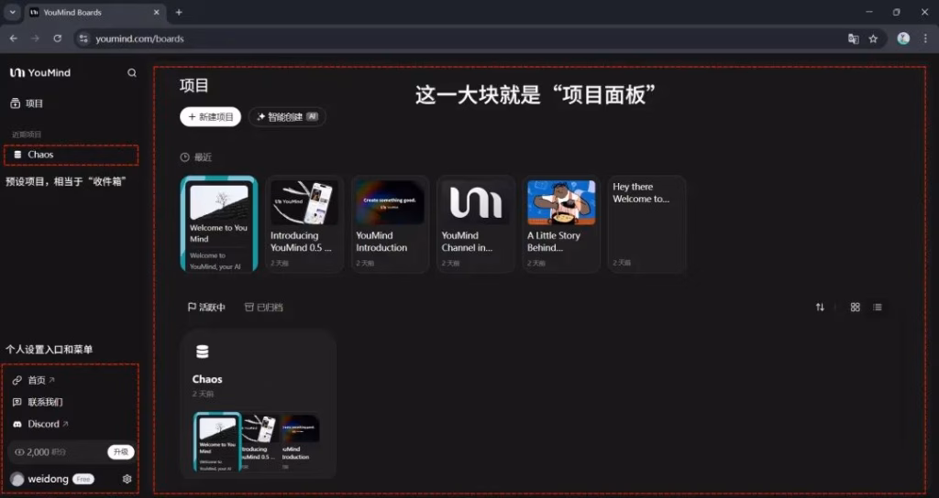Switch to the 已归档 tab
939x498 pixels.
point(263,308)
